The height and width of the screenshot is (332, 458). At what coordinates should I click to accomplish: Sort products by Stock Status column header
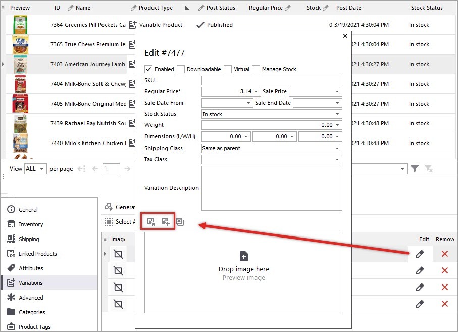click(x=426, y=8)
